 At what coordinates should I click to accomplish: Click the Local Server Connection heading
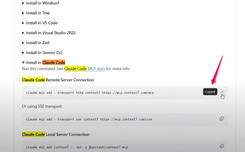pyautogui.click(x=56, y=134)
